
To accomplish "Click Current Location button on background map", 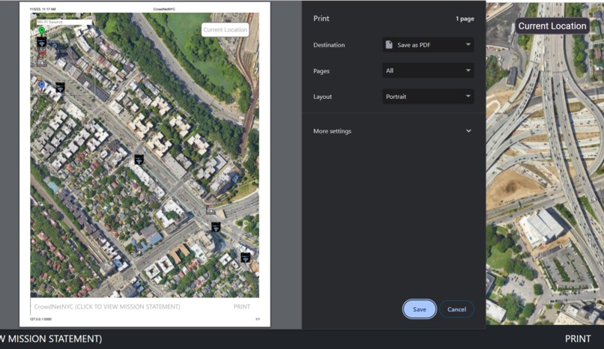I will pyautogui.click(x=552, y=25).
